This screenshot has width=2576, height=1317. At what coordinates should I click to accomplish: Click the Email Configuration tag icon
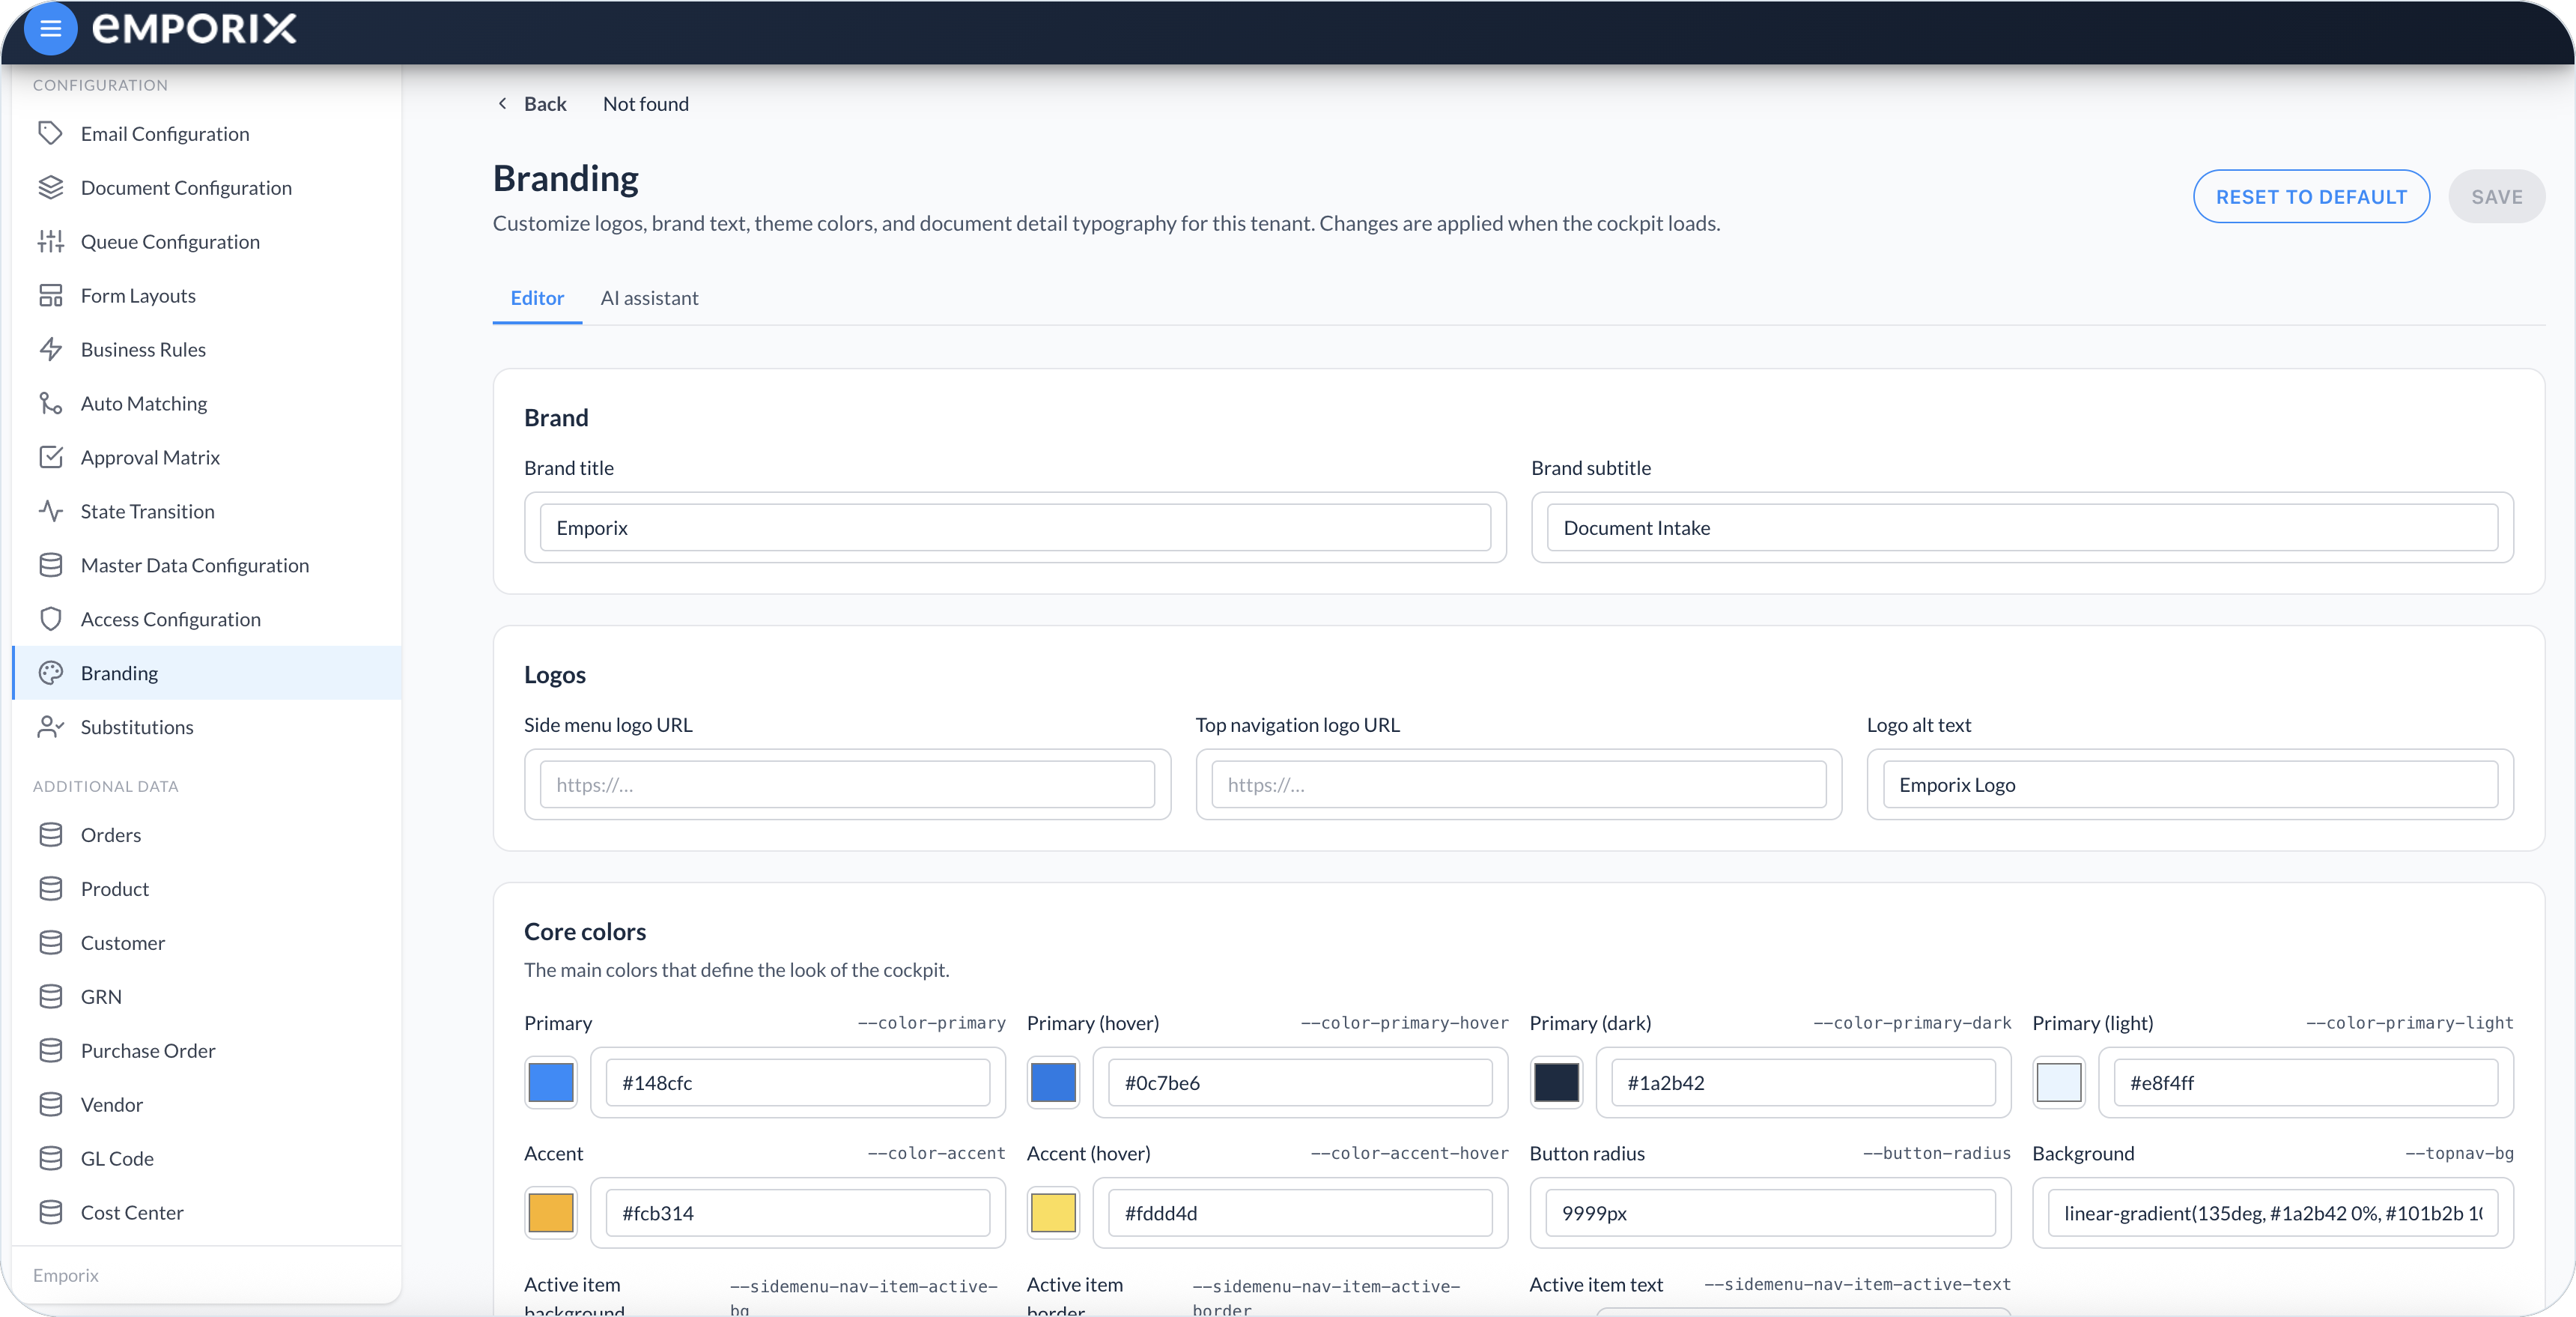point(50,133)
